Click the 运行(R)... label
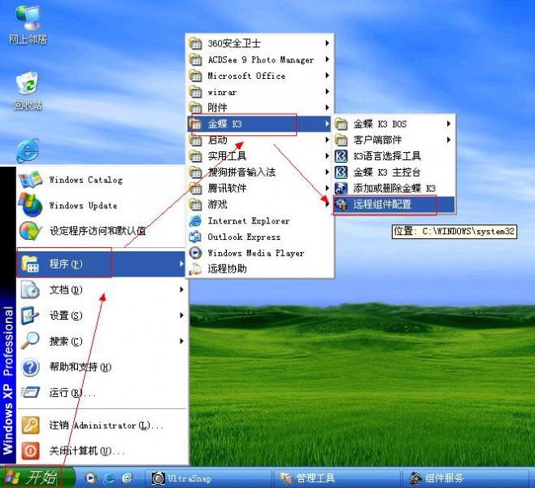The width and height of the screenshot is (535, 488). pos(72,393)
